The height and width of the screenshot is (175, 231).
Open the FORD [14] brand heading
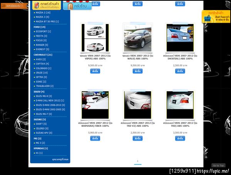point(40,27)
